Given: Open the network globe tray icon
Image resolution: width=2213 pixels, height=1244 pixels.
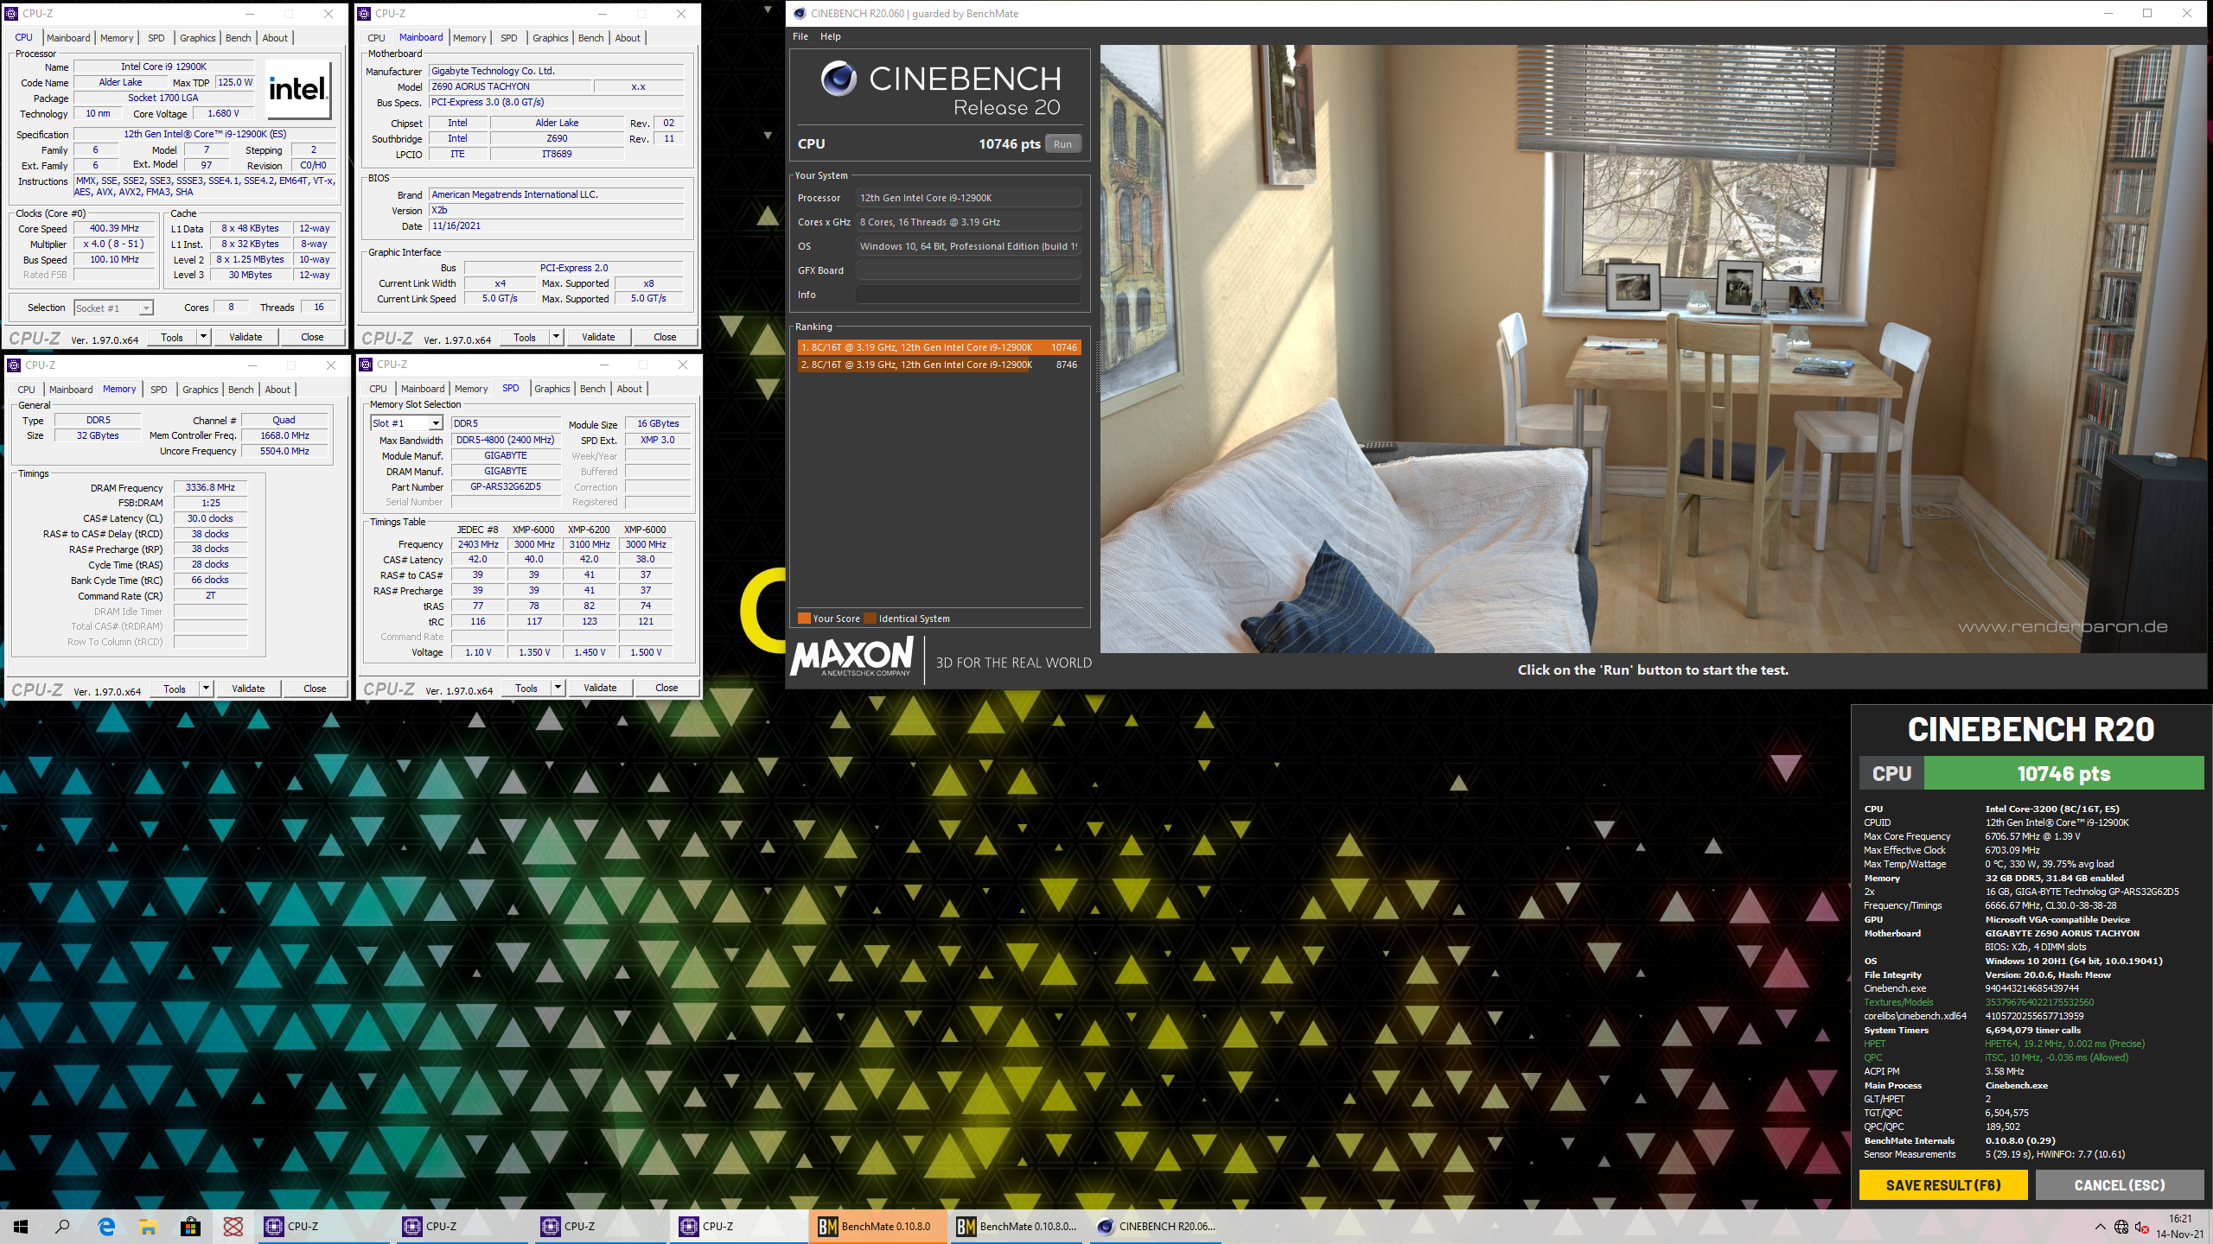Looking at the screenshot, I should 2121,1227.
